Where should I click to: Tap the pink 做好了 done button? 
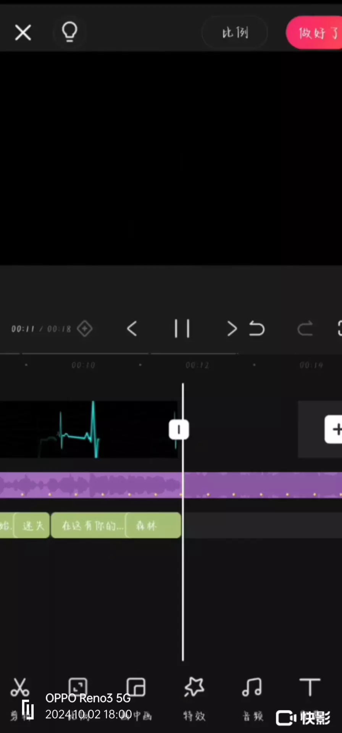[x=314, y=33]
